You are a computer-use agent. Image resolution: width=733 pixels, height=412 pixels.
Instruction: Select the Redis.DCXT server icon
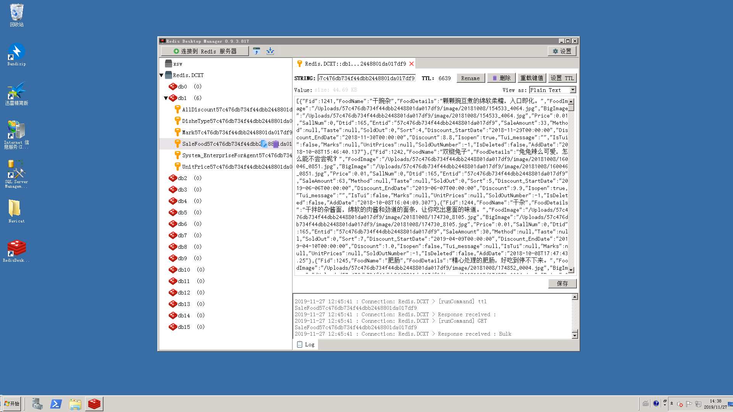pyautogui.click(x=169, y=75)
